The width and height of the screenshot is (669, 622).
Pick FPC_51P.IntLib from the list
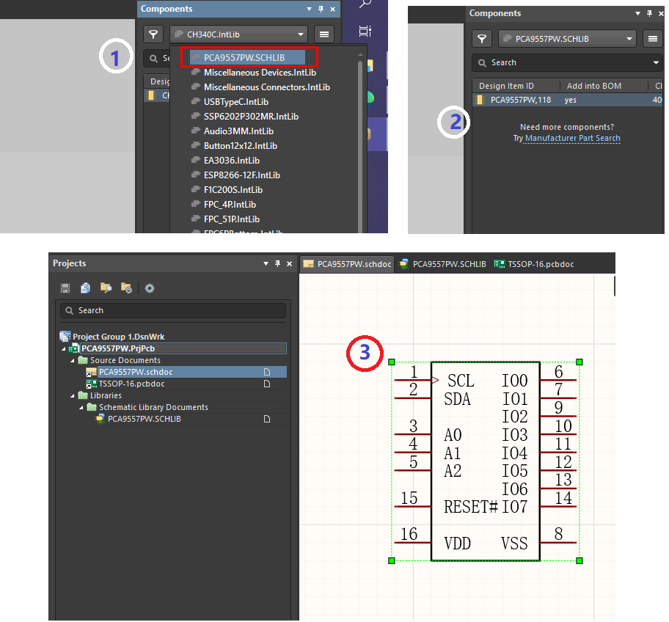click(x=231, y=219)
